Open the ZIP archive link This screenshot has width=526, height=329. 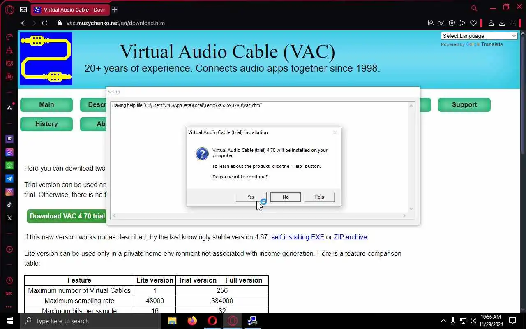click(x=350, y=237)
